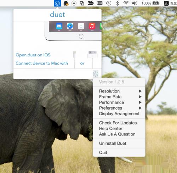
Task: Open Time Machine menu bar icon
Action: (x=108, y=3)
